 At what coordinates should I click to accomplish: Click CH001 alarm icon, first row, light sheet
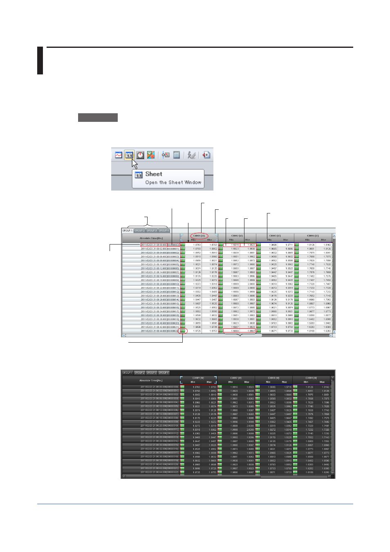[x=183, y=245]
